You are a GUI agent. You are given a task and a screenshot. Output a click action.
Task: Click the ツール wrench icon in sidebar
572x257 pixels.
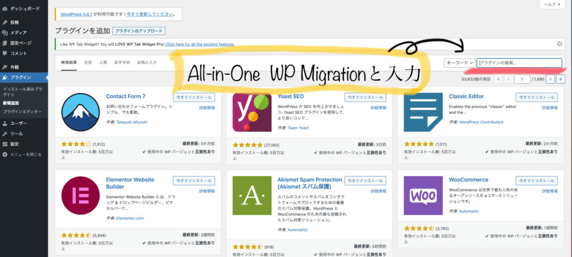click(4, 134)
